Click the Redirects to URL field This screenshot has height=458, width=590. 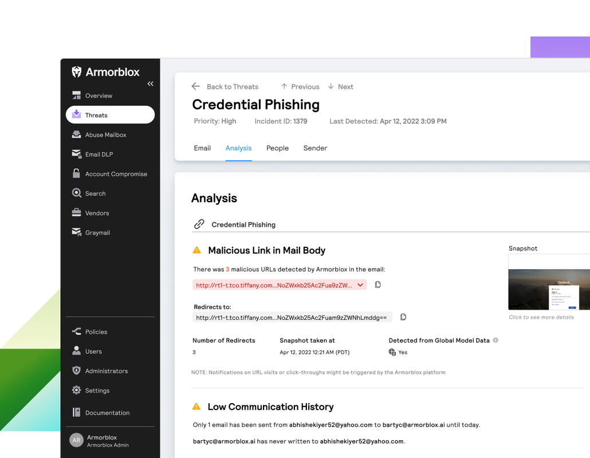coord(292,317)
